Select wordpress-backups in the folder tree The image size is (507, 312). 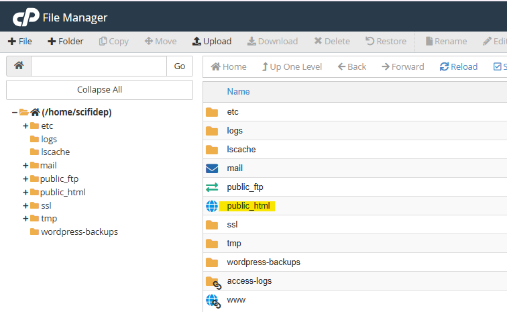click(x=79, y=231)
